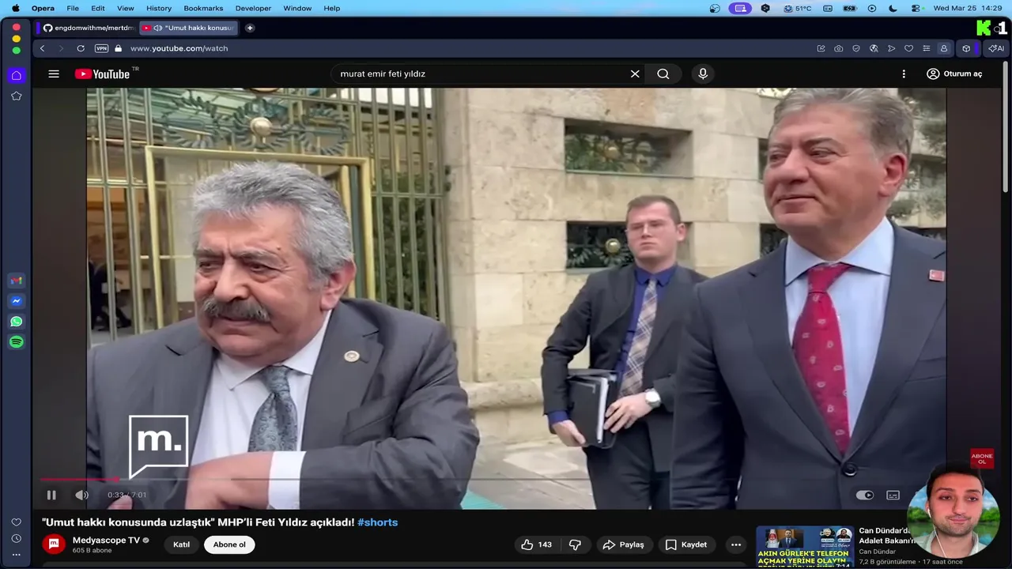Click the 'Oturum aç' sign-in button
Image resolution: width=1012 pixels, height=569 pixels.
(x=954, y=73)
